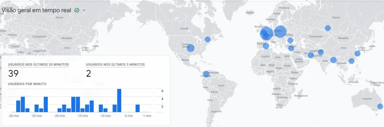Click the Brasil label on the map
Image resolution: width=384 pixels, height=127 pixels.
[x=221, y=85]
